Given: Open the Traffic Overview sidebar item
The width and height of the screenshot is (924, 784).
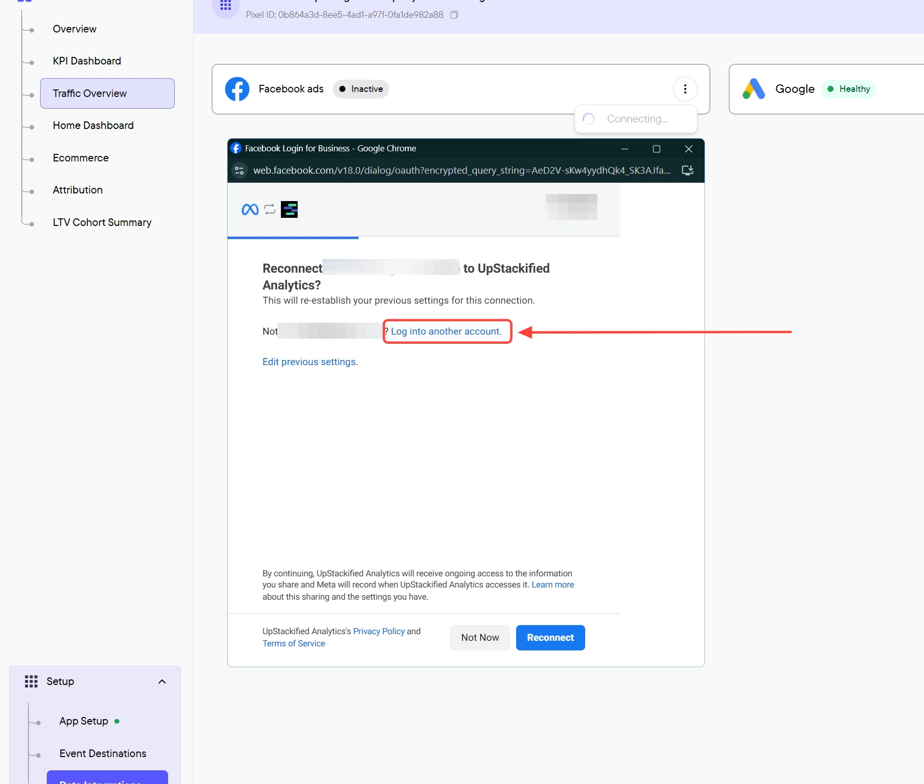Looking at the screenshot, I should (107, 93).
